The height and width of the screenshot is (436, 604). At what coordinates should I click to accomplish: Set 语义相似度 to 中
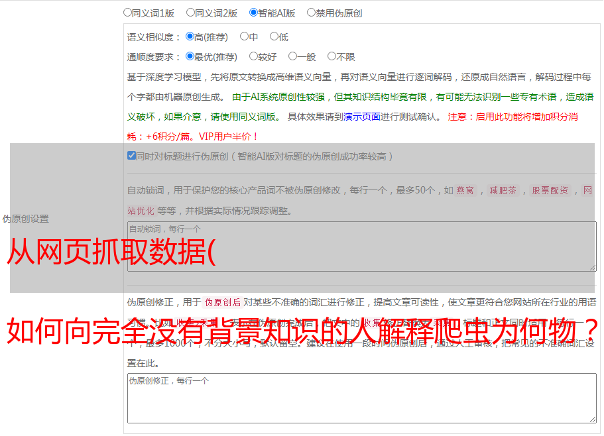pos(244,36)
